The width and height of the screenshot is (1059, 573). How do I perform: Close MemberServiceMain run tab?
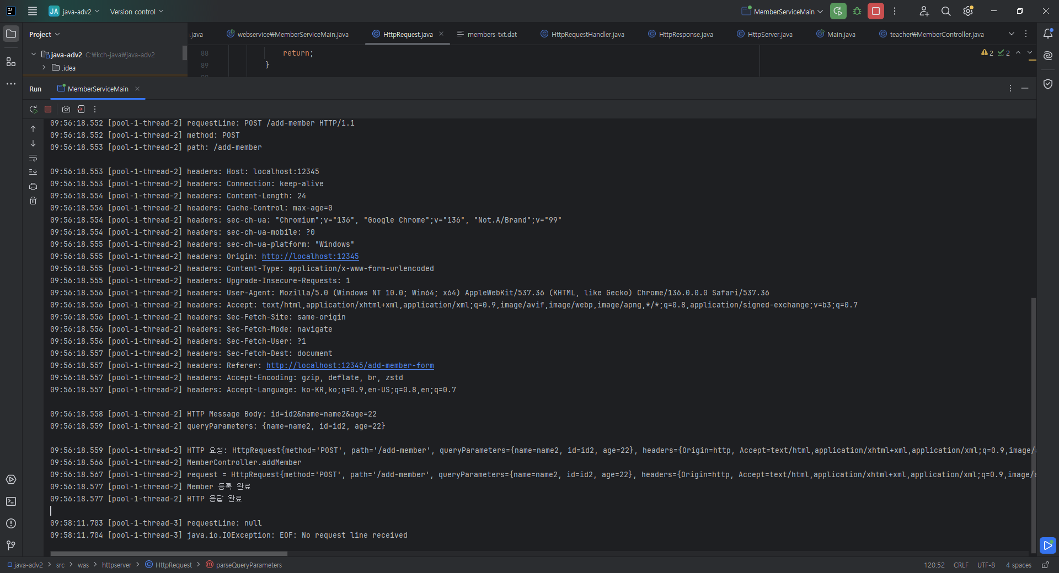click(137, 89)
